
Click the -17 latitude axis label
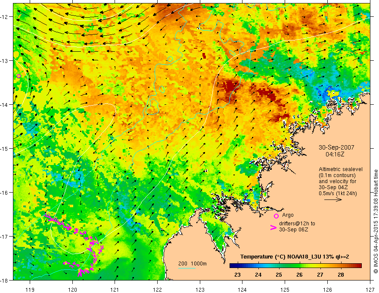5,236
